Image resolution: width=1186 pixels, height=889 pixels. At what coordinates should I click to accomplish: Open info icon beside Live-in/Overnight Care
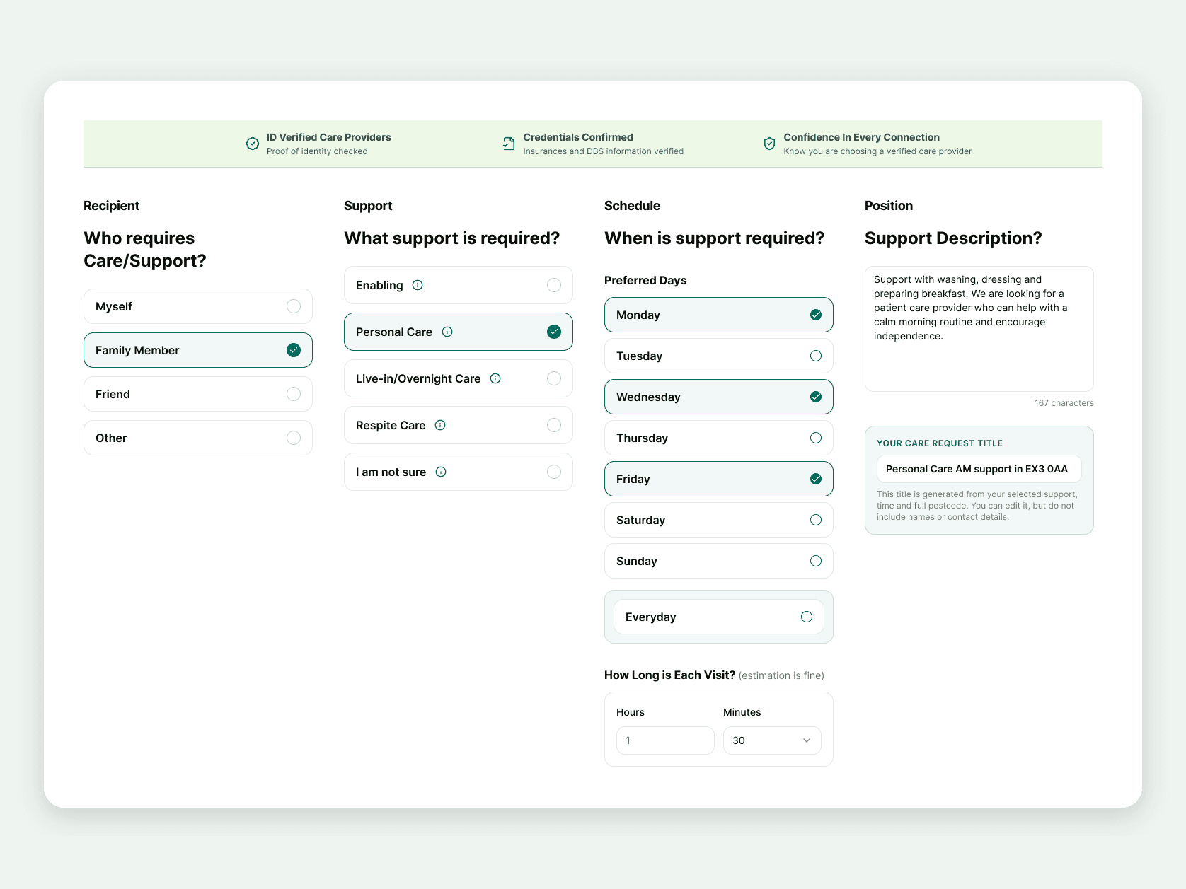click(495, 378)
